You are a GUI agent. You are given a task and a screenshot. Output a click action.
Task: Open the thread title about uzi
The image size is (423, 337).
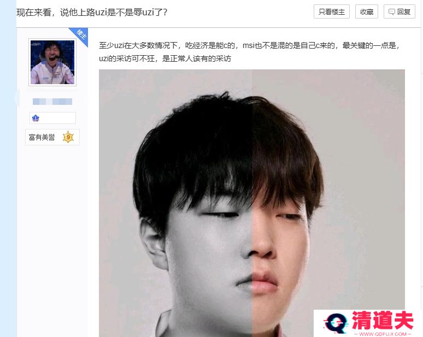92,12
